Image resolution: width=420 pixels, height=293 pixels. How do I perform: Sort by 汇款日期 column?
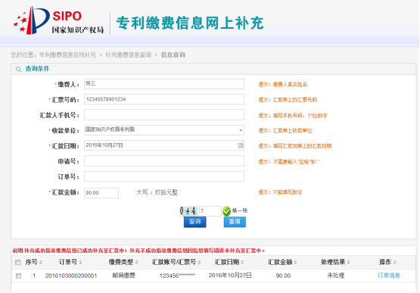pos(229,262)
